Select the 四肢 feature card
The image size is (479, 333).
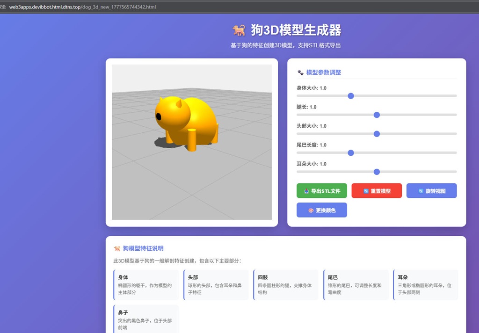pyautogui.click(x=286, y=285)
